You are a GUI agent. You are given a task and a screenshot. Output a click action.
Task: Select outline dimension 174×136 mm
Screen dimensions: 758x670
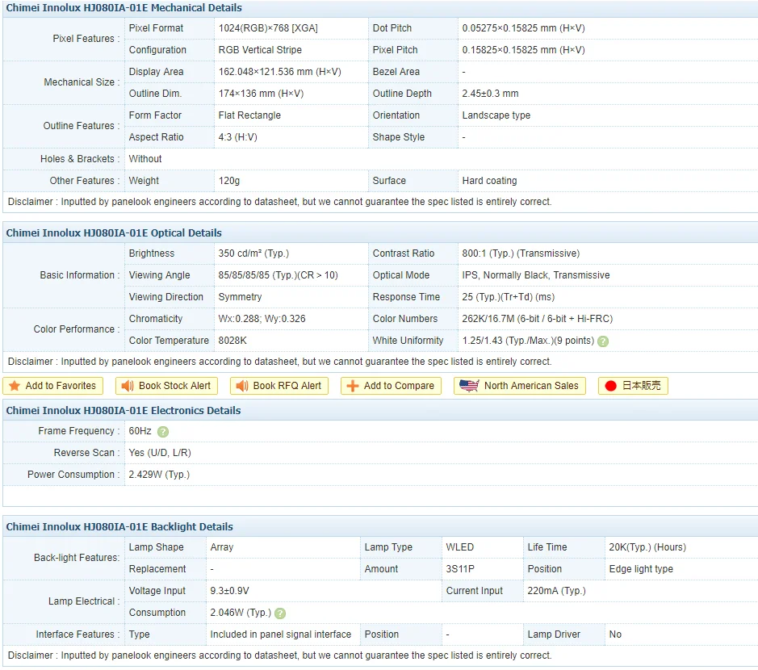[x=261, y=94]
